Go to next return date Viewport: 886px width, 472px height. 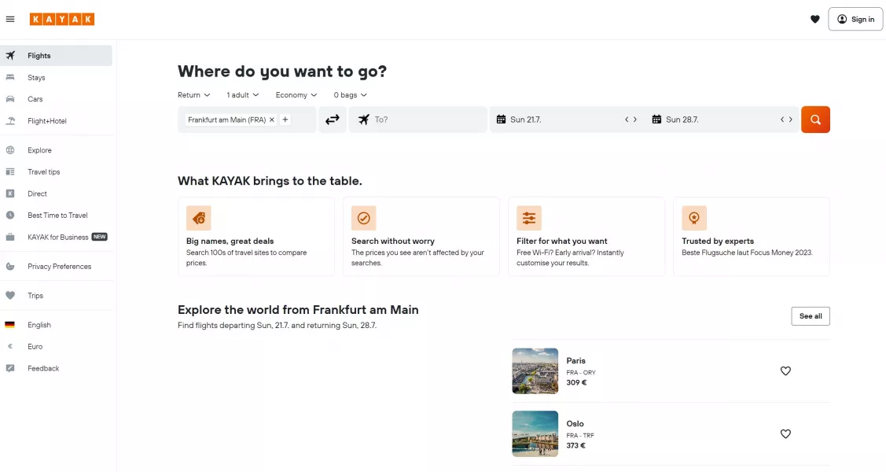tap(791, 120)
